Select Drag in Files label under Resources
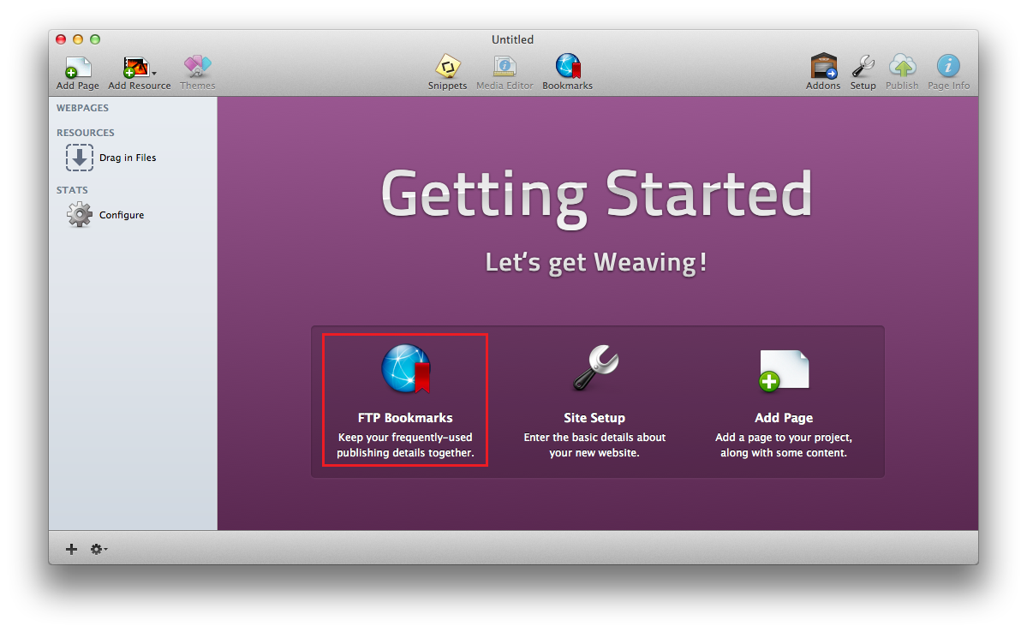This screenshot has width=1027, height=632. (128, 158)
